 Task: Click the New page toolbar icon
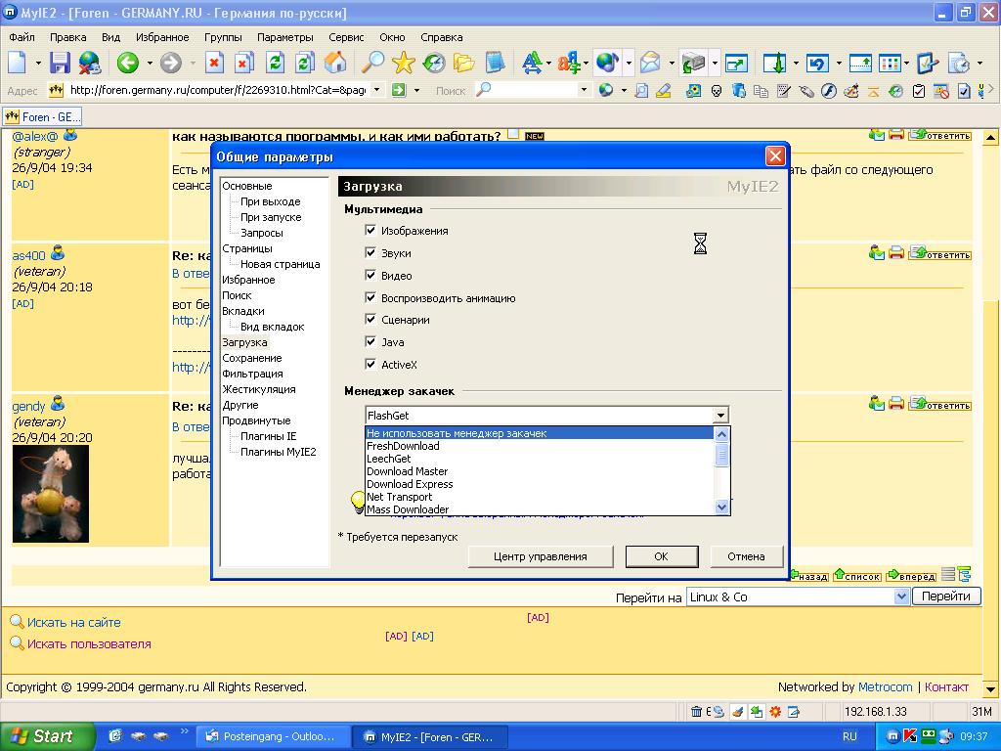click(x=18, y=63)
